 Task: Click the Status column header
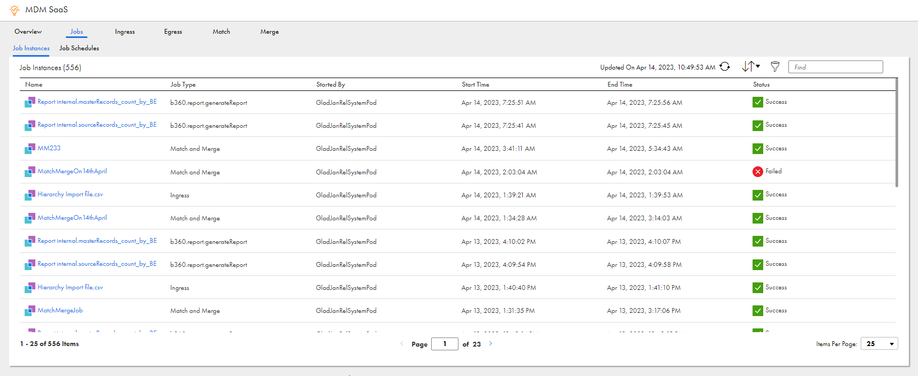[x=761, y=85]
